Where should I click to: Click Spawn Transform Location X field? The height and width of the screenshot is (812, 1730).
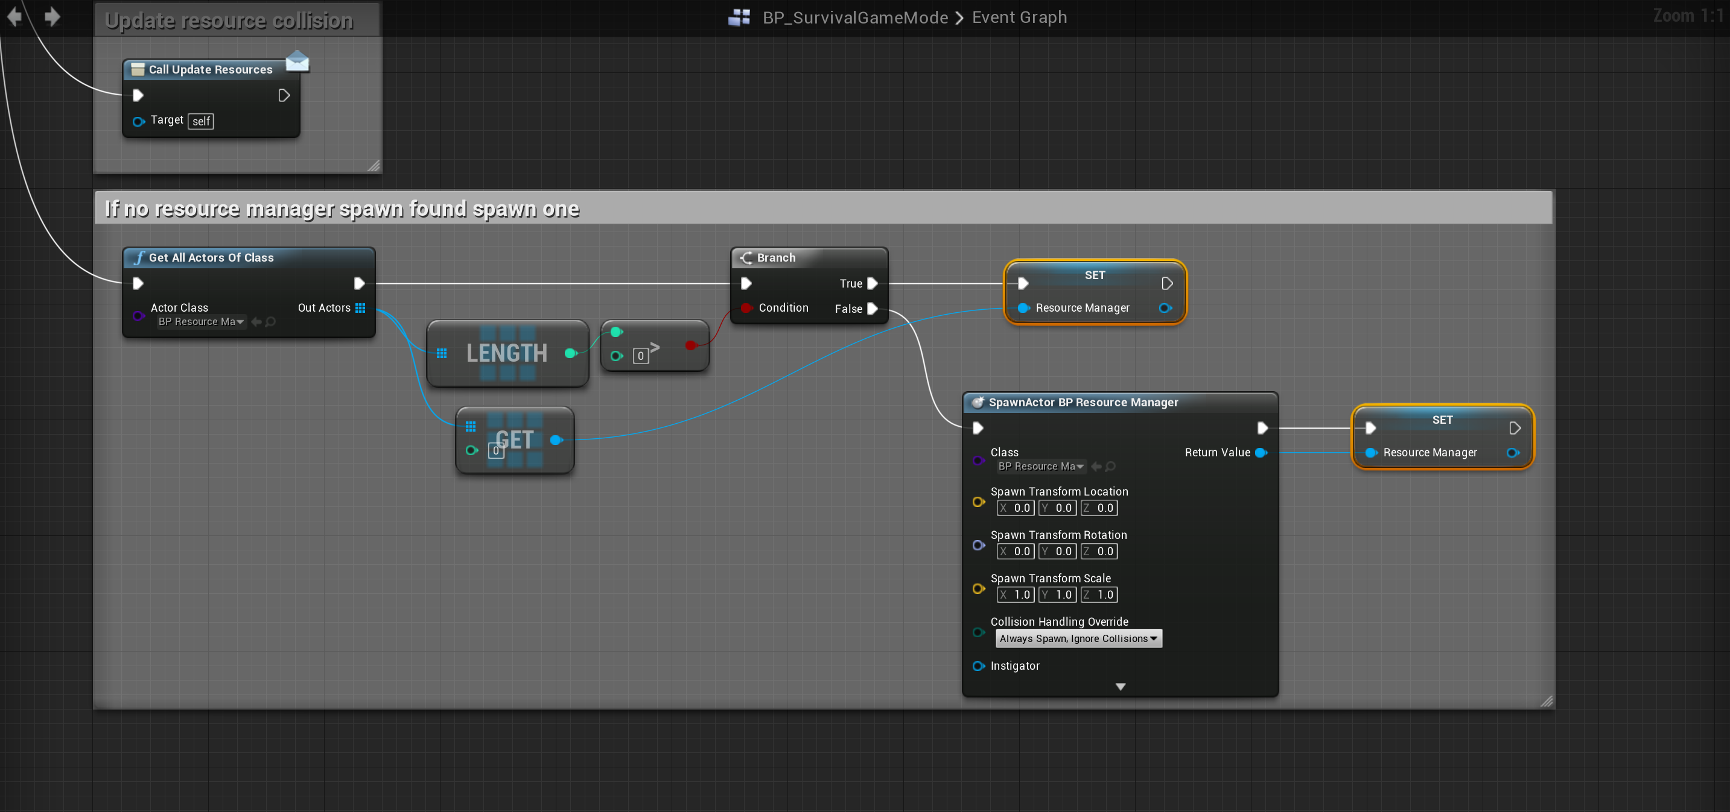coord(1015,508)
